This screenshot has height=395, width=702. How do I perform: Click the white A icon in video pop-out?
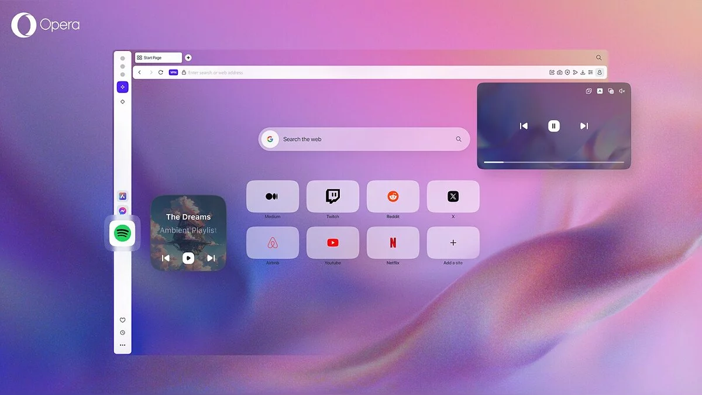(600, 91)
